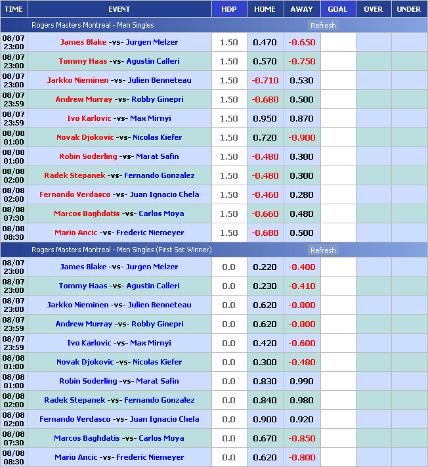Image resolution: width=428 pixels, height=467 pixels.
Task: Click Refresh in the First Set Winner header
Action: pyautogui.click(x=322, y=250)
